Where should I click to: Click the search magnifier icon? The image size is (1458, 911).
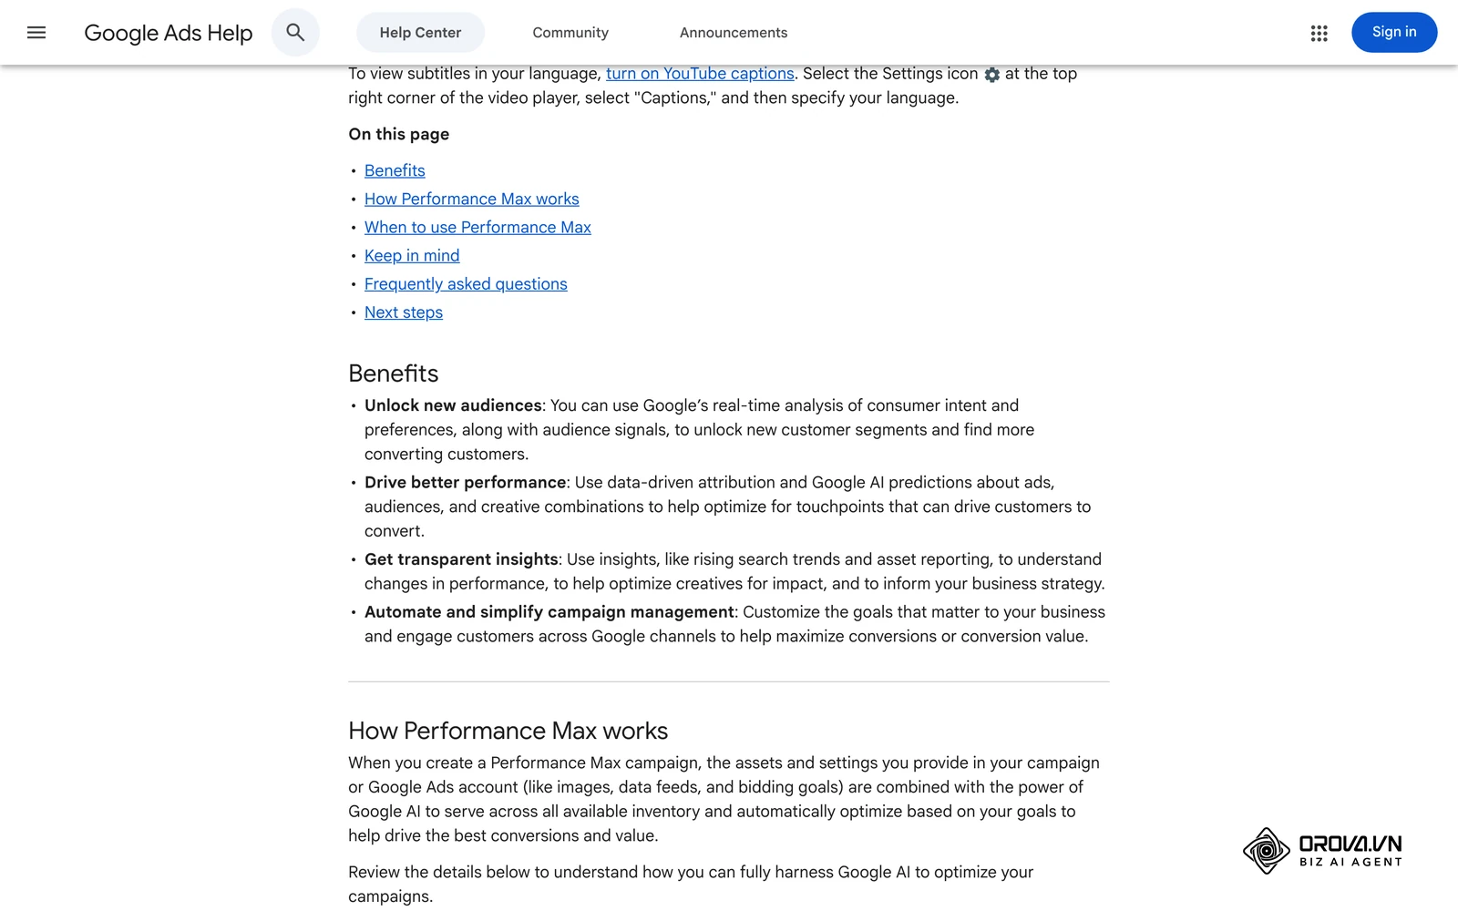[x=295, y=33]
